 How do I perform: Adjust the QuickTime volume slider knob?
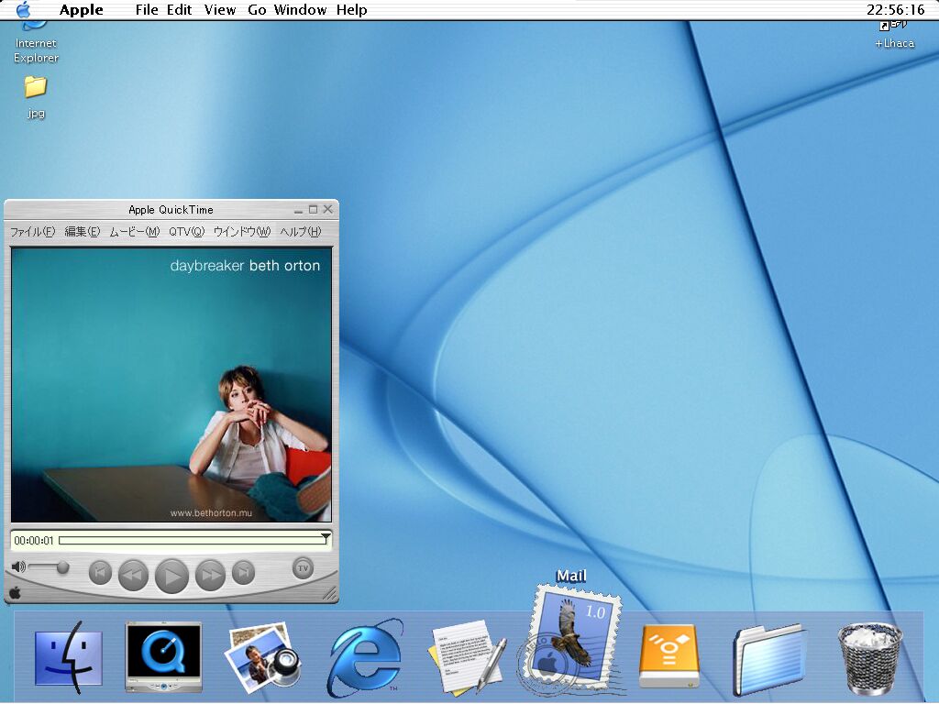tap(62, 566)
